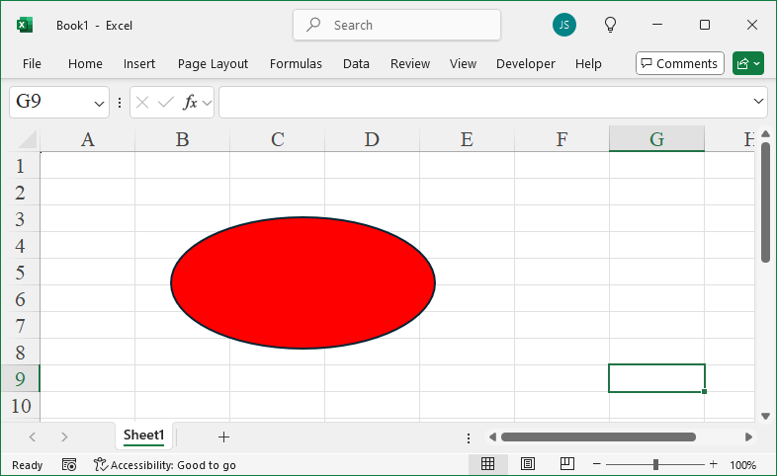Expand the formula bar chevron
This screenshot has width=777, height=476.
tap(758, 101)
